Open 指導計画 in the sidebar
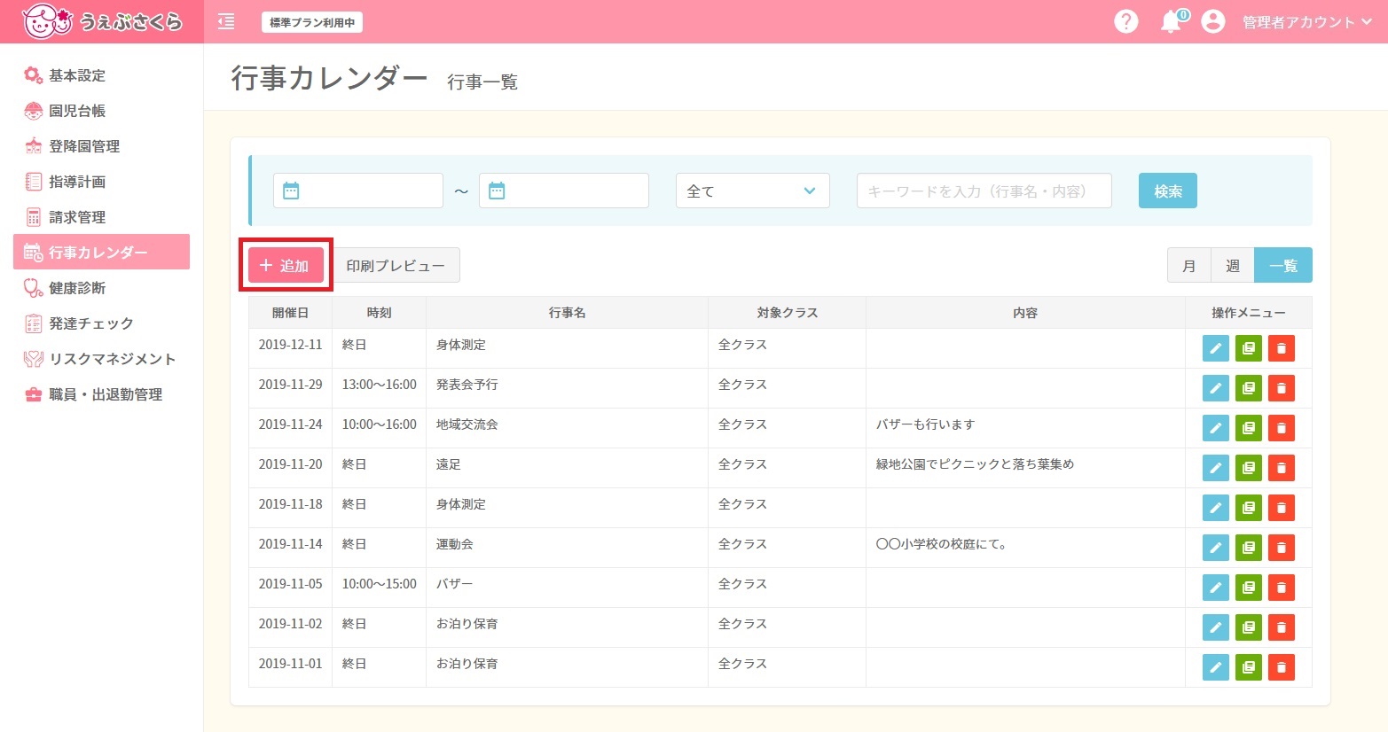The image size is (1388, 732). [101, 182]
